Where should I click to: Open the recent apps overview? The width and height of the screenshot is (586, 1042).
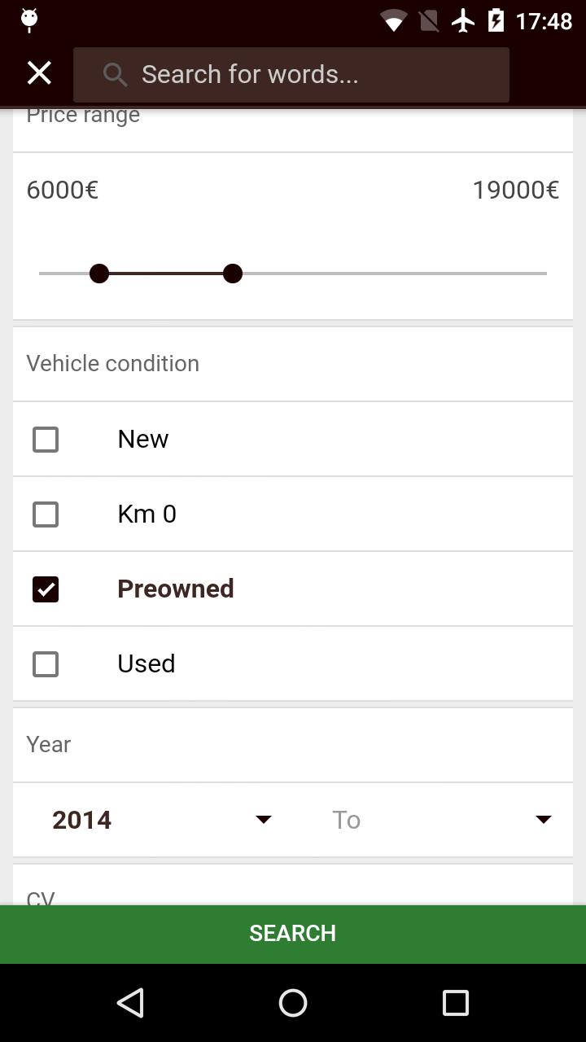(x=456, y=1003)
